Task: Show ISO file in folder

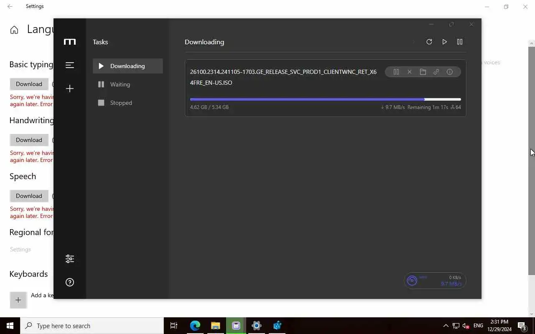Action: click(x=423, y=72)
